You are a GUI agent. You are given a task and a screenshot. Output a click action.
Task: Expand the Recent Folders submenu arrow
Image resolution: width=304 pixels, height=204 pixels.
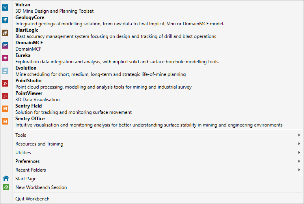pos(300,170)
